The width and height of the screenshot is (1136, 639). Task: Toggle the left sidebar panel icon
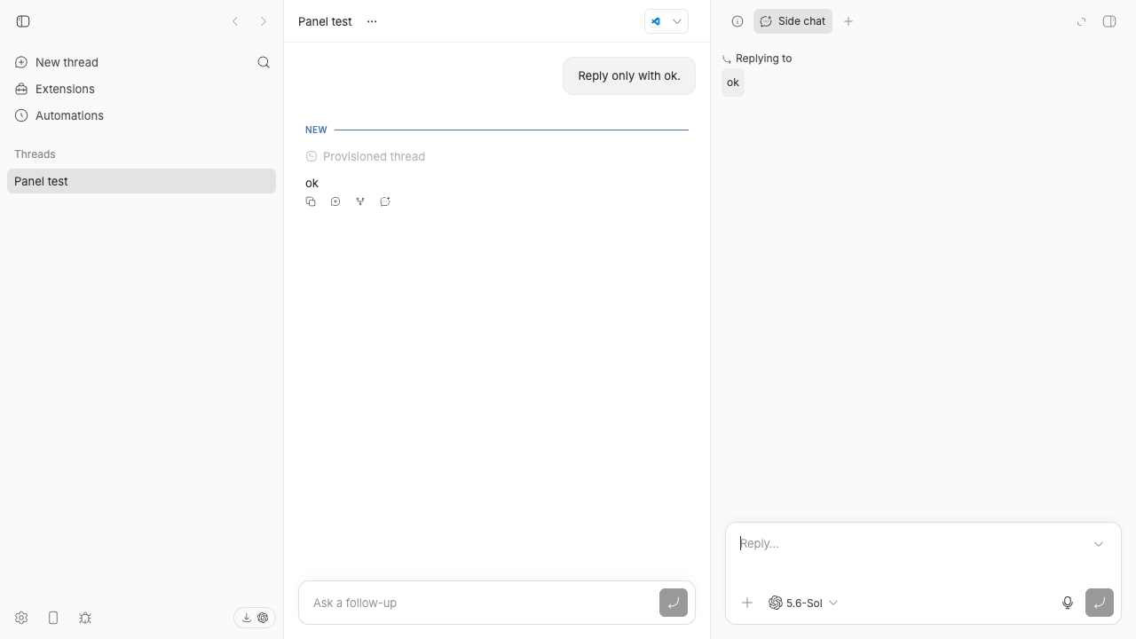[x=23, y=21]
